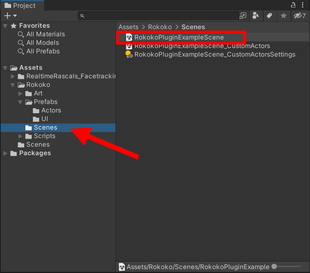Select the Scenes folder directly under Assets
The width and height of the screenshot is (310, 273).
pyautogui.click(x=34, y=145)
